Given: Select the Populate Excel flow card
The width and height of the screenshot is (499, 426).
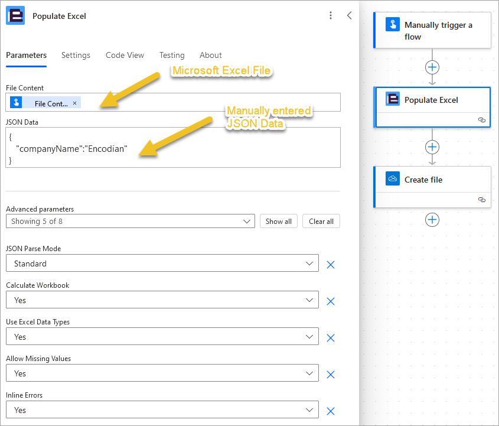Looking at the screenshot, I should coord(432,108).
